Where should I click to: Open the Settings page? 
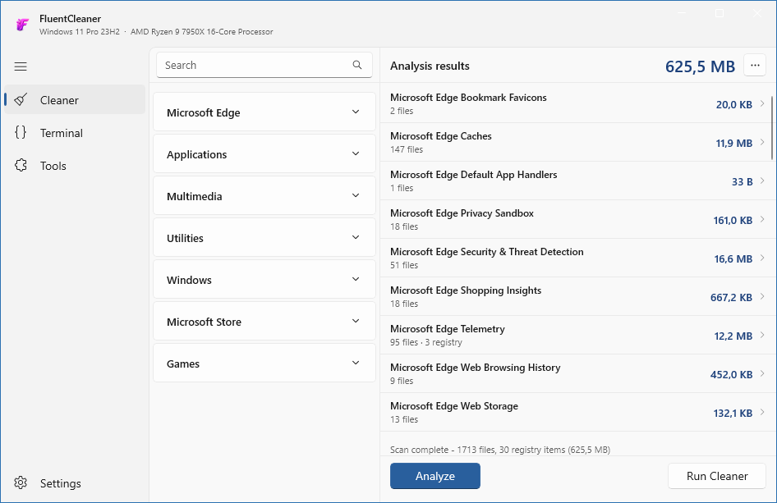pyautogui.click(x=74, y=482)
